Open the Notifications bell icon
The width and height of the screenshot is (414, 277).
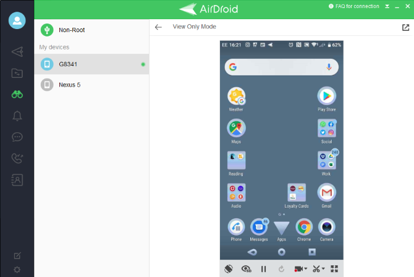tap(17, 116)
